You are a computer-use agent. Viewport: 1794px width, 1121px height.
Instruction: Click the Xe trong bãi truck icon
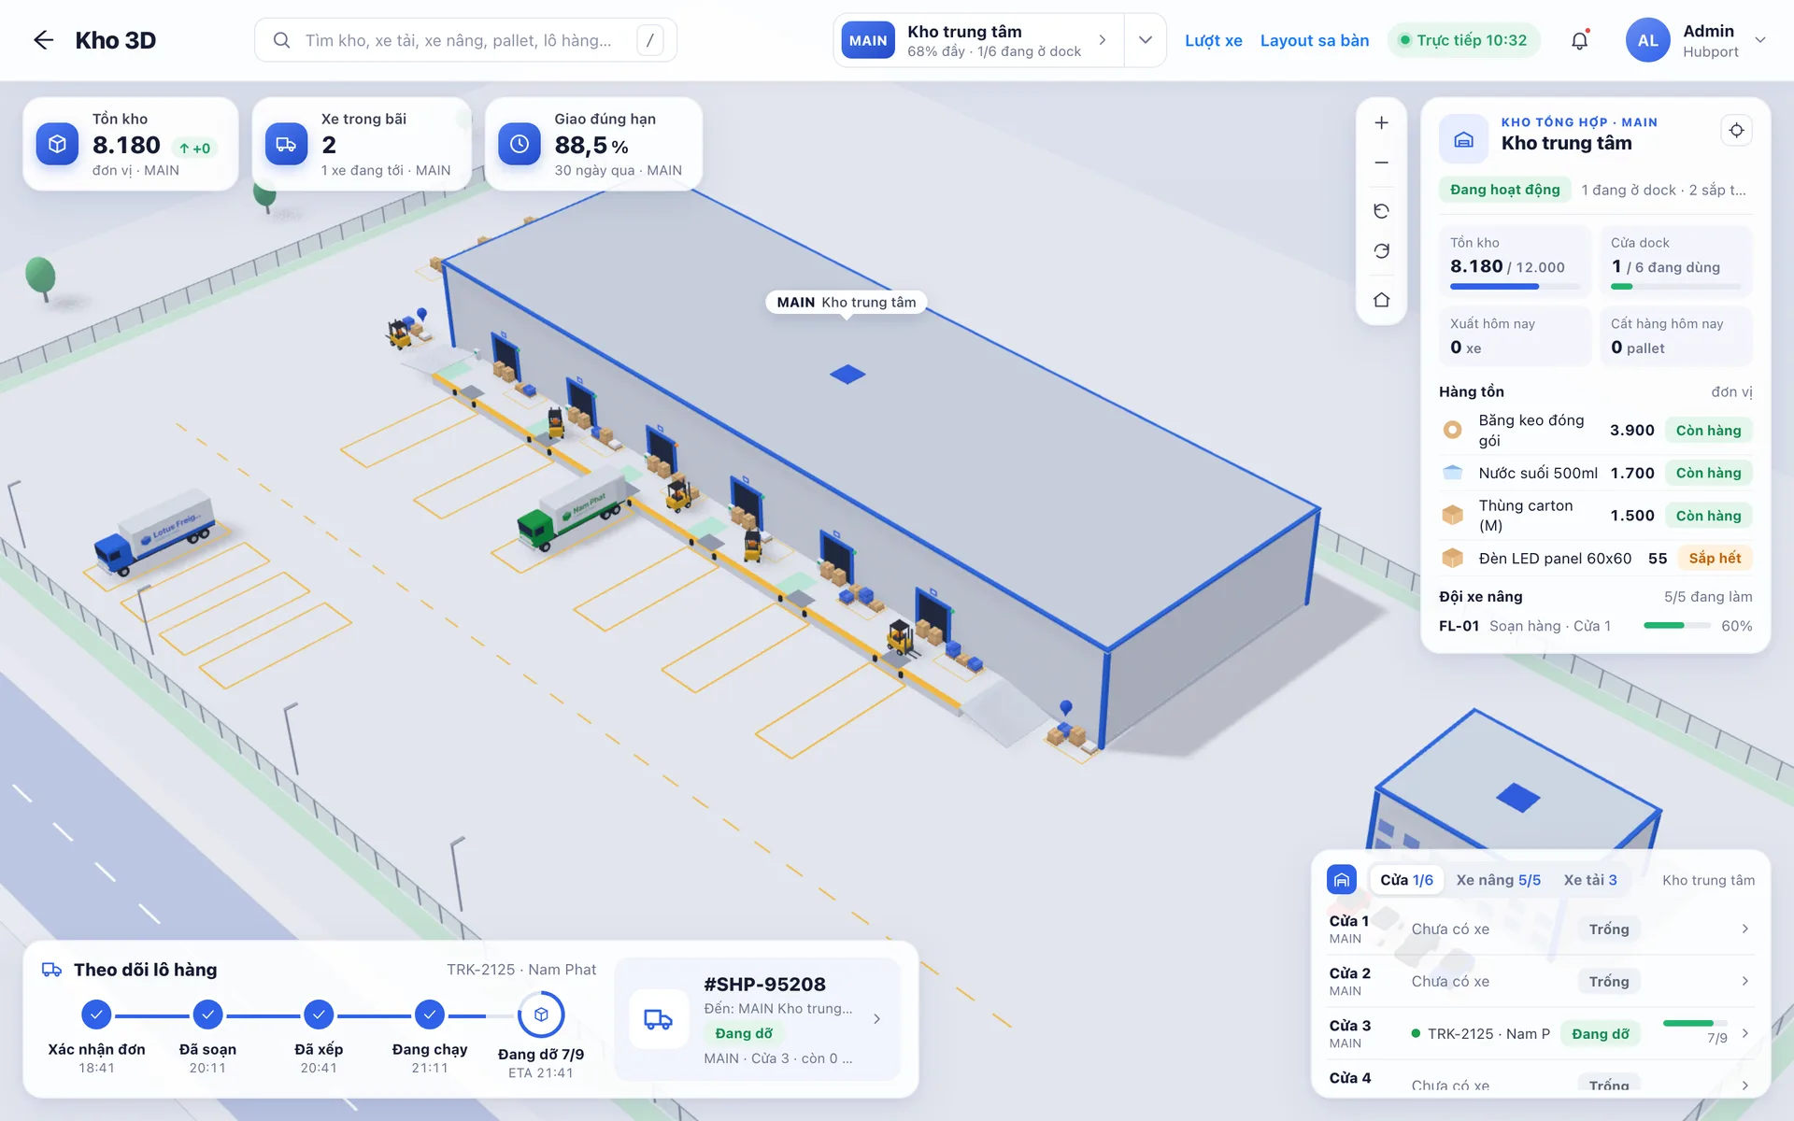click(286, 144)
